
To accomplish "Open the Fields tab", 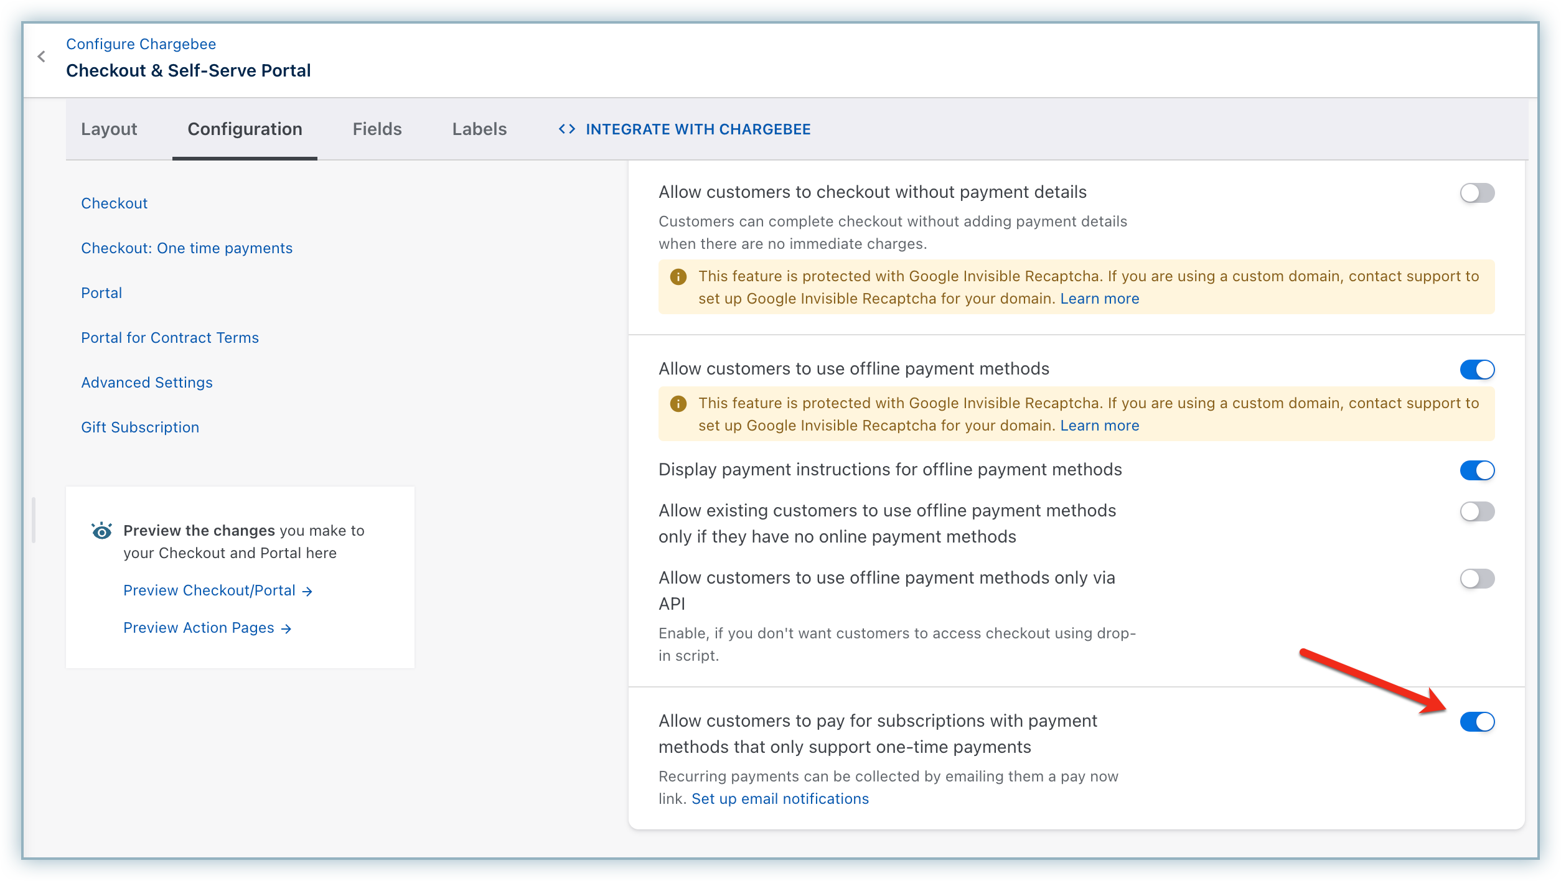I will point(377,129).
